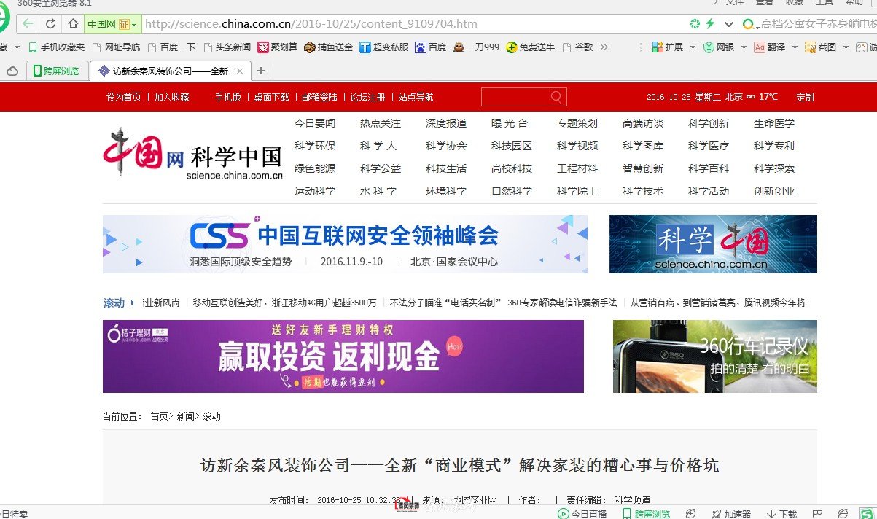Screen dimensions: 877x519
Task: Open a new tab with plus button
Action: [261, 71]
